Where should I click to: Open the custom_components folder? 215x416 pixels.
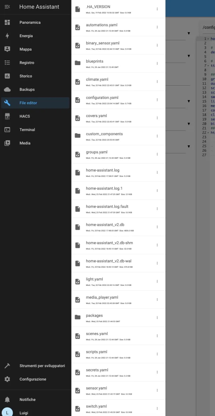click(118, 136)
